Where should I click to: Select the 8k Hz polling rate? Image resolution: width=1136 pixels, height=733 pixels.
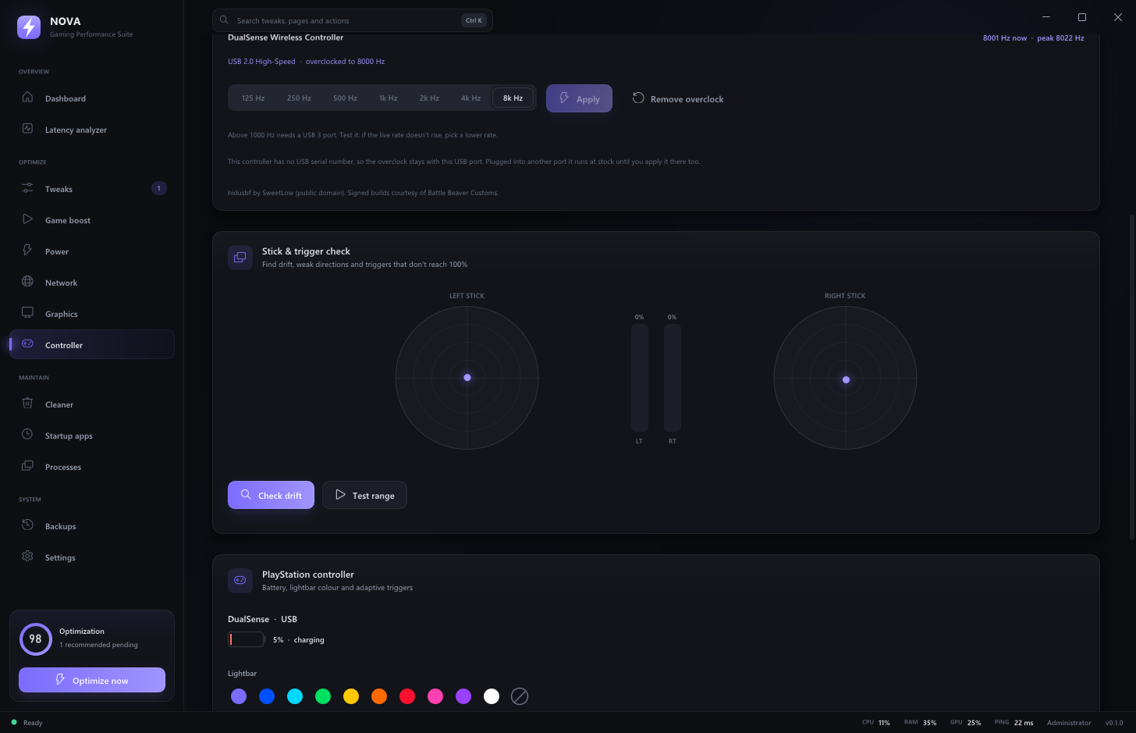point(513,98)
